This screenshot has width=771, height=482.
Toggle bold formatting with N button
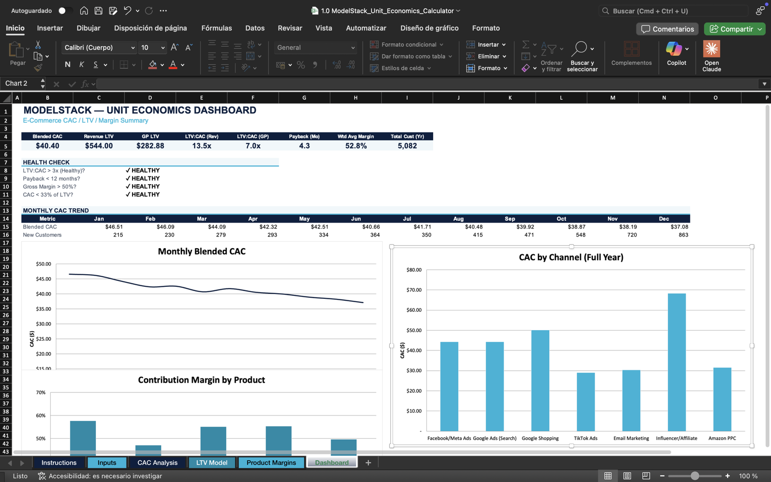pyautogui.click(x=67, y=65)
